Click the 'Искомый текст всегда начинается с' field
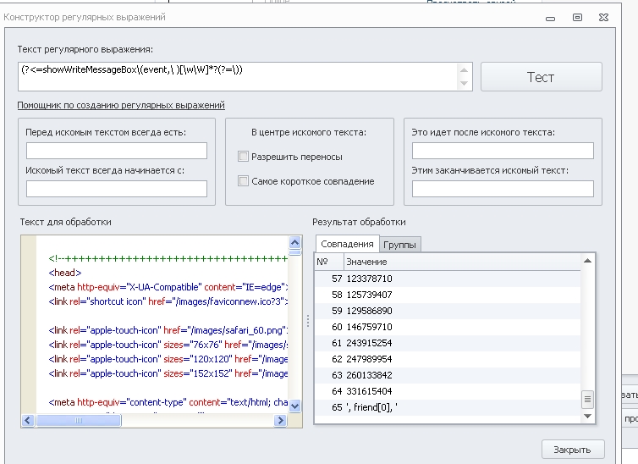Image resolution: width=638 pixels, height=464 pixels. pos(117,189)
